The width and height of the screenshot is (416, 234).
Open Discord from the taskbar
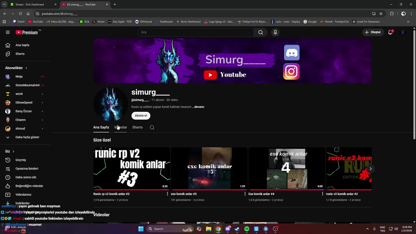coord(228,229)
